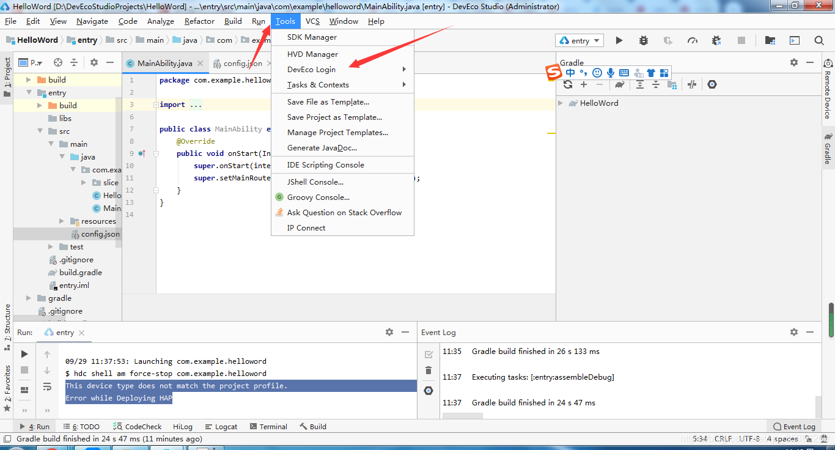Mark all Event Log notifications read
The image size is (835, 450).
tap(429, 354)
